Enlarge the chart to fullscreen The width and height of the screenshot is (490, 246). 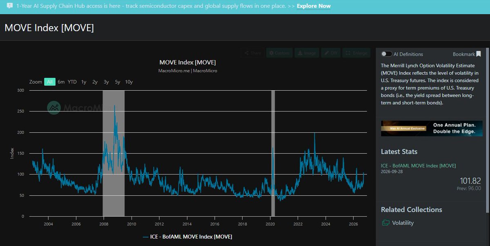356,53
